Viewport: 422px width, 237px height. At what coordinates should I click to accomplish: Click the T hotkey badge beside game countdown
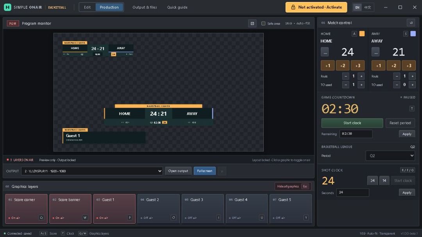point(412,109)
